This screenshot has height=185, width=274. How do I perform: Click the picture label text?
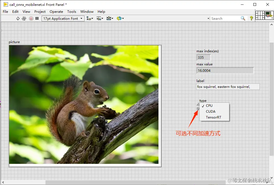click(x=14, y=42)
